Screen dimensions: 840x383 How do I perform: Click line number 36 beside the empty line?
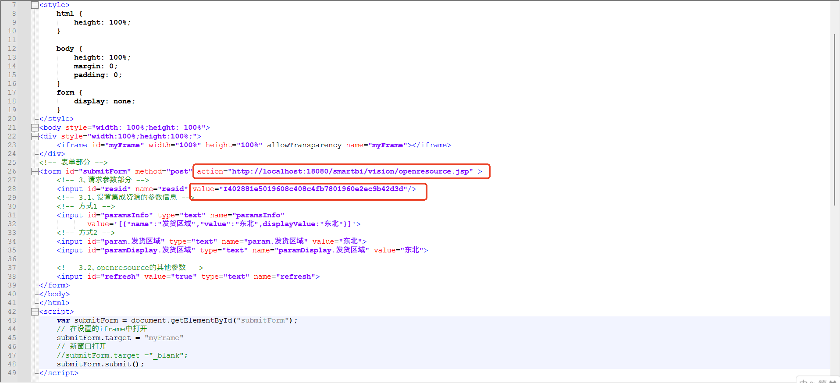coord(12,259)
